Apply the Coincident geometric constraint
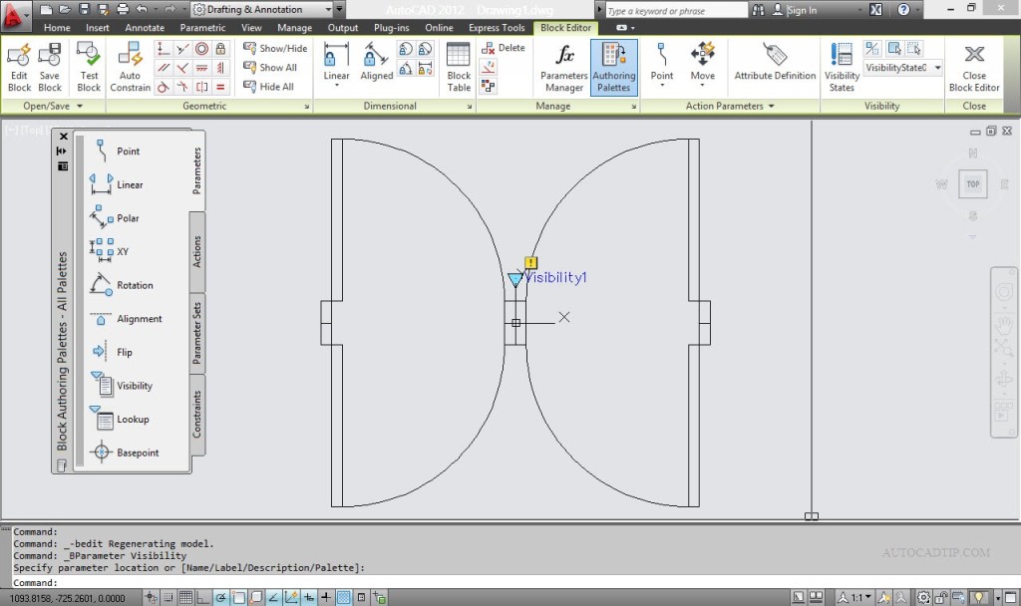 (x=164, y=49)
